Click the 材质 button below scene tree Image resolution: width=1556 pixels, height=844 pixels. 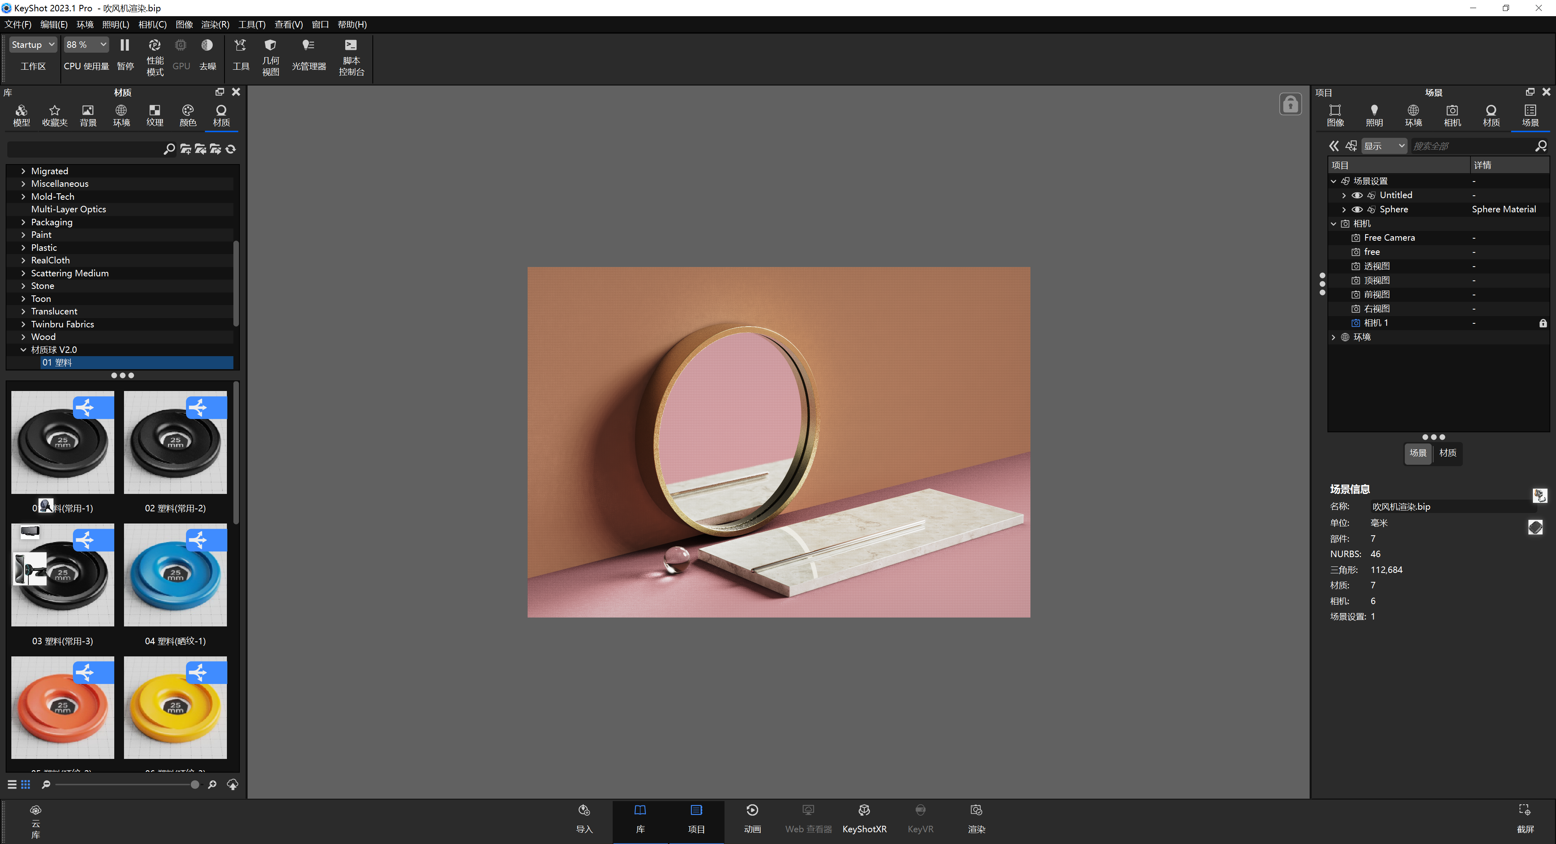pyautogui.click(x=1447, y=453)
